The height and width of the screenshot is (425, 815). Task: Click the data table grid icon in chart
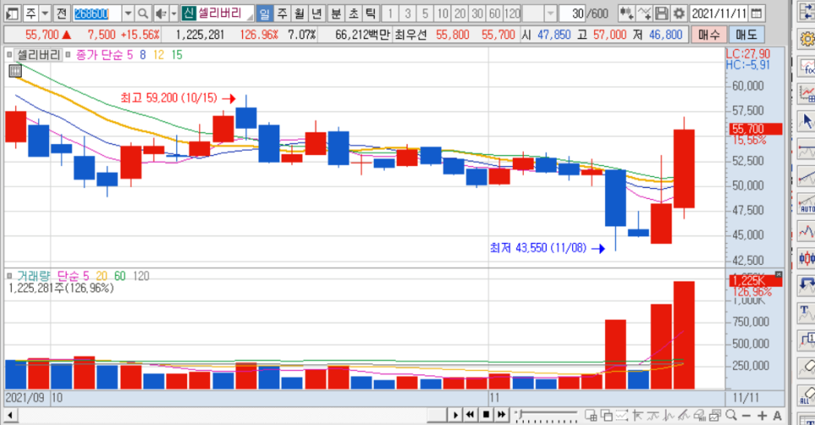pyautogui.click(x=15, y=71)
